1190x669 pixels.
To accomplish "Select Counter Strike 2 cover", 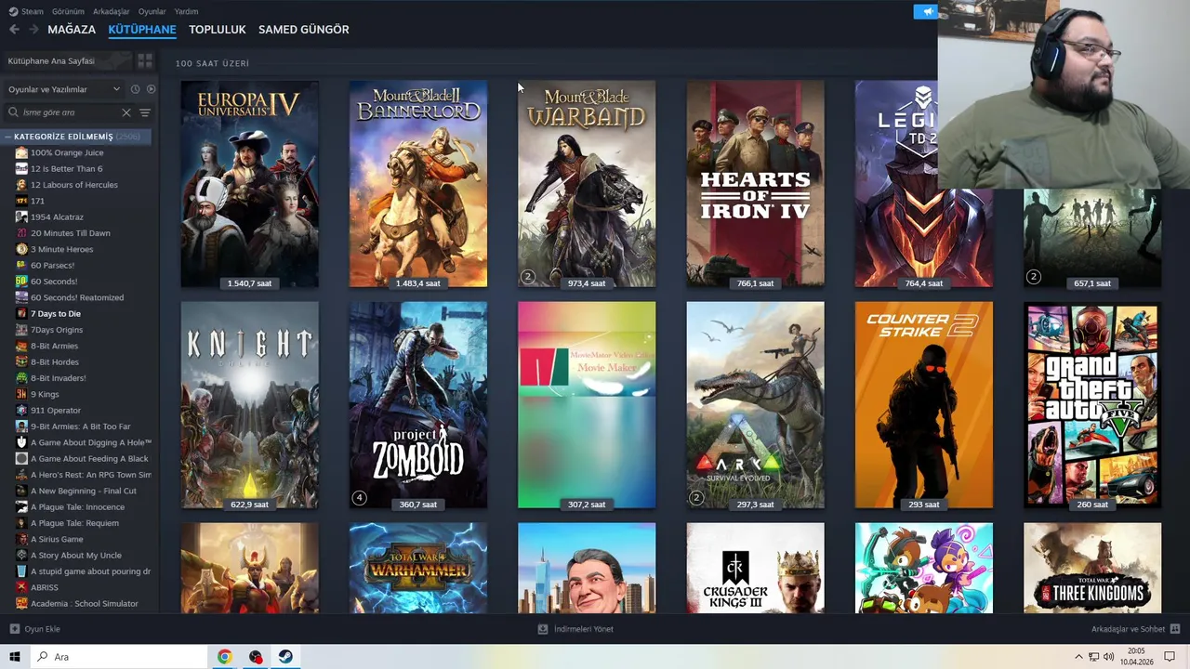I will click(x=924, y=405).
